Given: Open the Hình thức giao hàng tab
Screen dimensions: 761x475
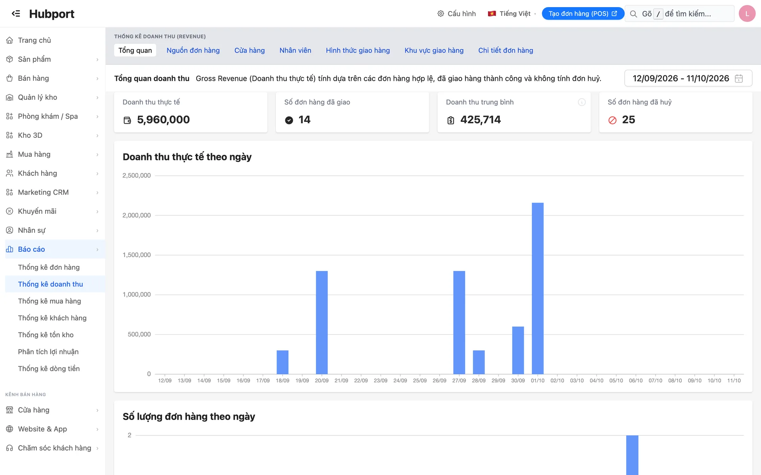Looking at the screenshot, I should [358, 50].
